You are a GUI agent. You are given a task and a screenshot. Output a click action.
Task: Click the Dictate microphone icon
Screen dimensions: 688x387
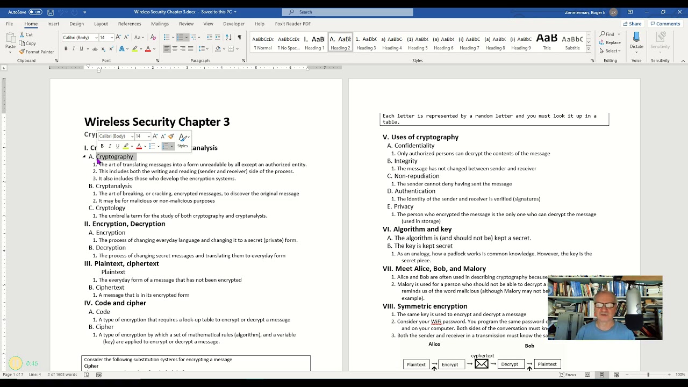coord(636,40)
